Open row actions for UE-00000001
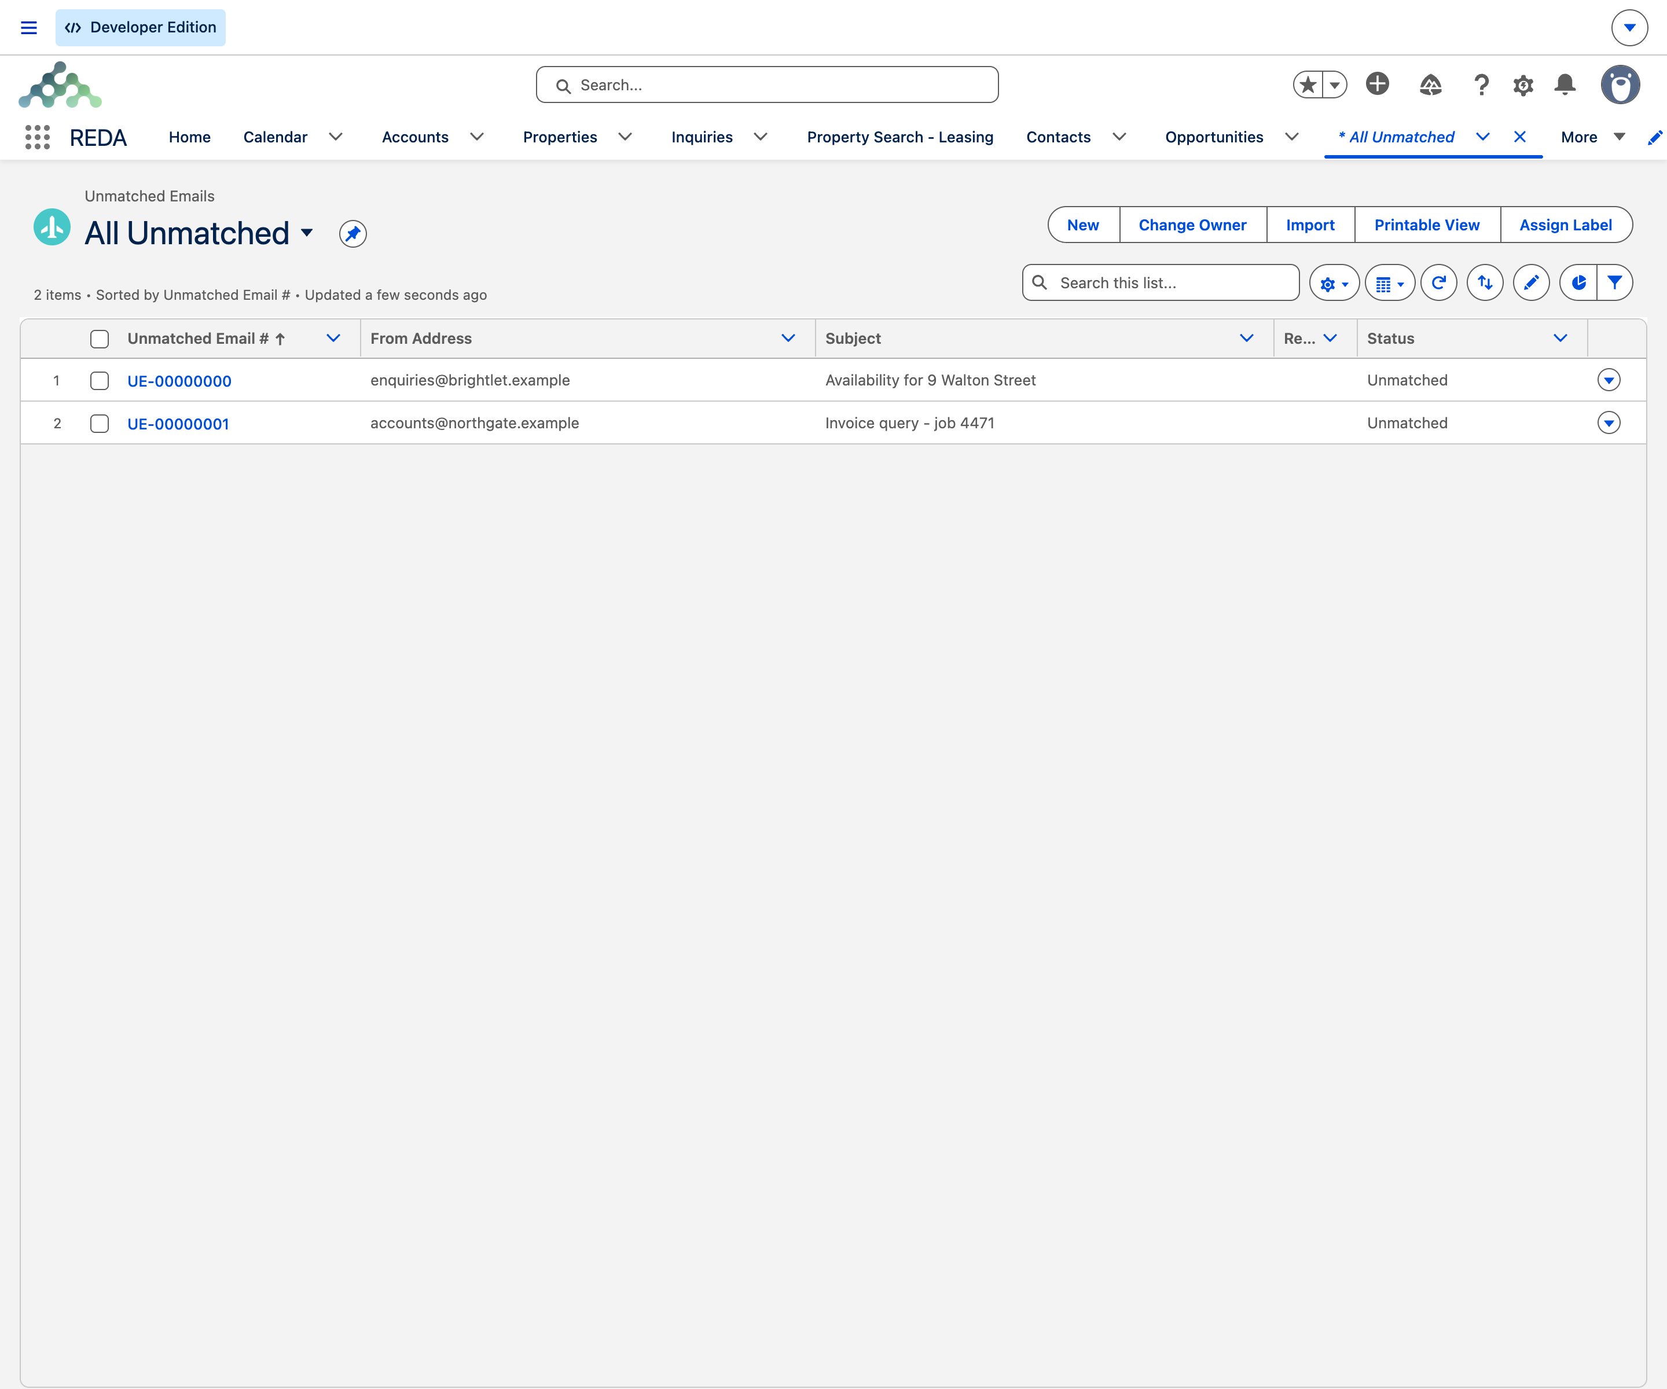This screenshot has height=1389, width=1667. (x=1609, y=423)
